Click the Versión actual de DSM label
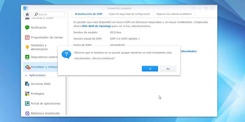Viewport: 245px width, 122px height. click(x=88, y=39)
